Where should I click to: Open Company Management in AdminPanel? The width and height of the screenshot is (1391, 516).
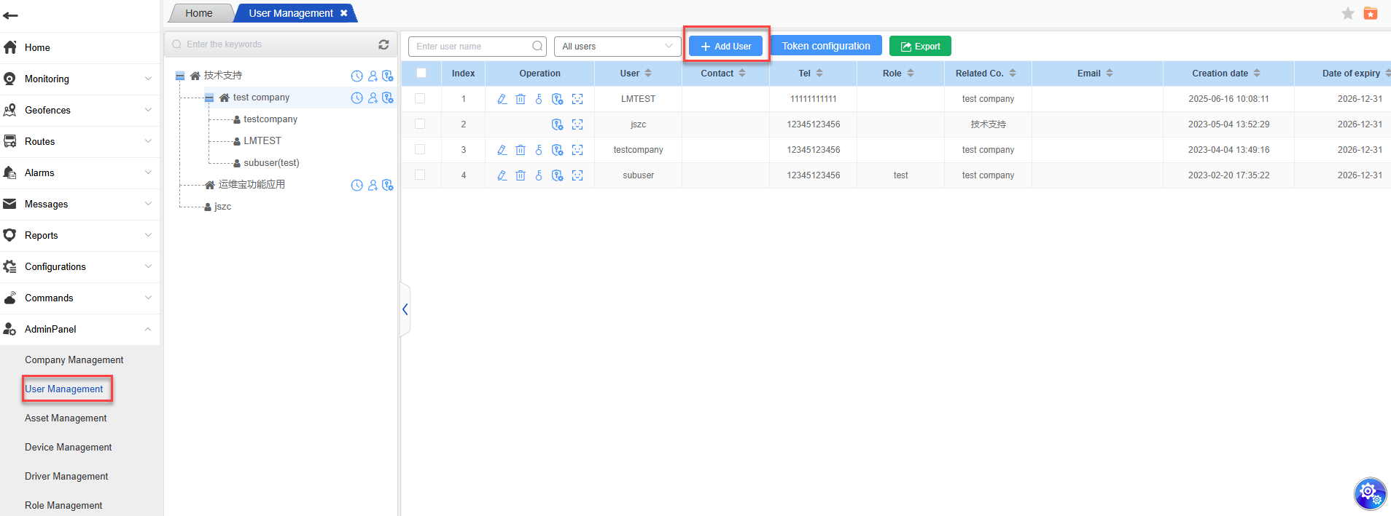[74, 360]
